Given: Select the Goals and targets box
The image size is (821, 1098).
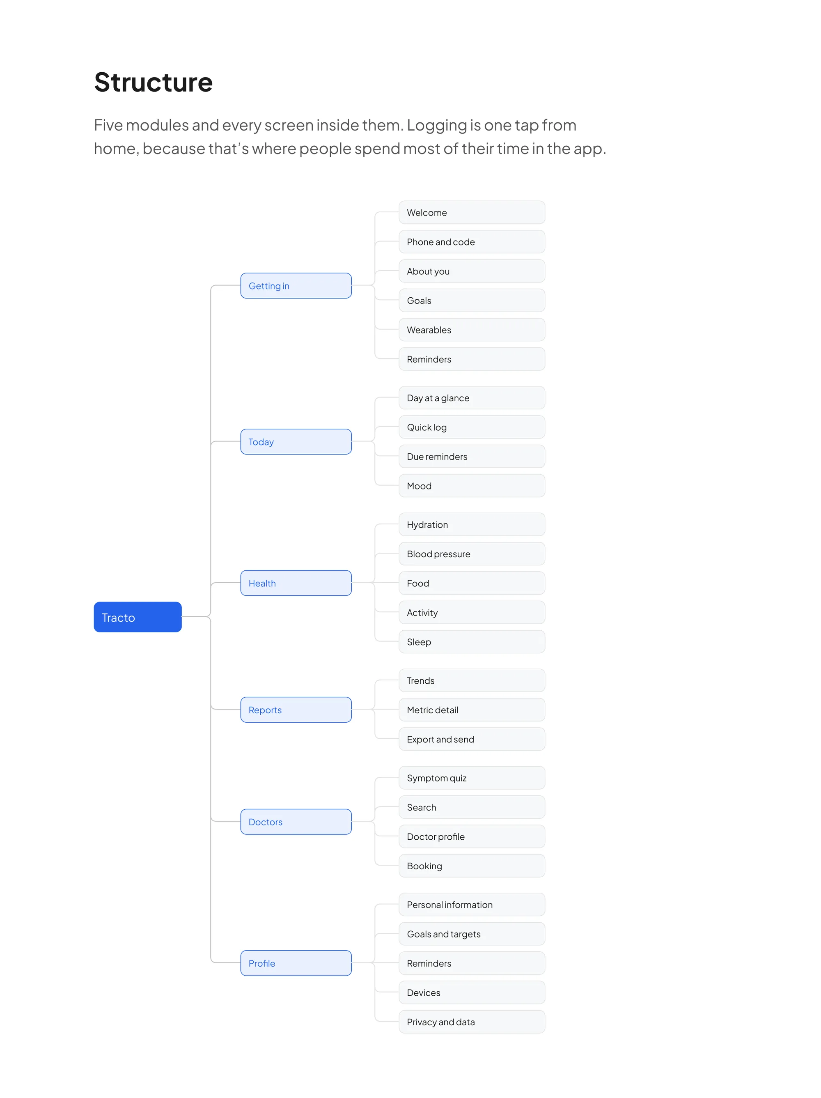Looking at the screenshot, I should [x=472, y=934].
